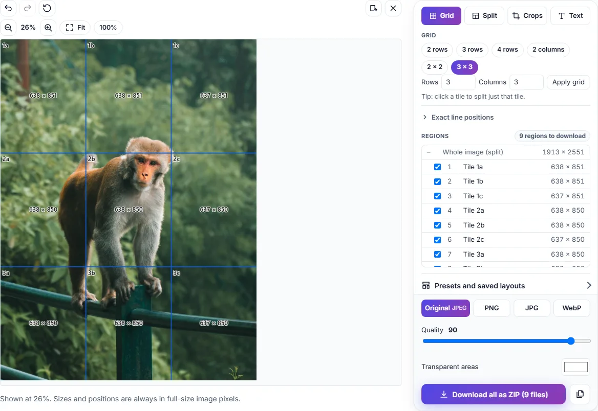The height and width of the screenshot is (411, 598).
Task: Open Presets and saved layouts chevron
Action: pyautogui.click(x=589, y=285)
